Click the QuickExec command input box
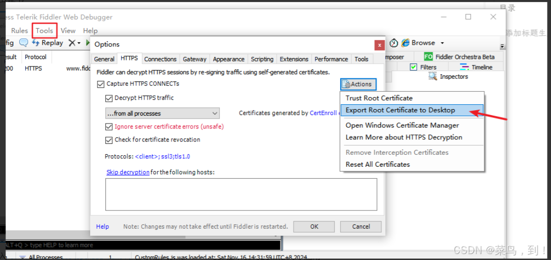Screen dimensions: 551x260 [143, 245]
